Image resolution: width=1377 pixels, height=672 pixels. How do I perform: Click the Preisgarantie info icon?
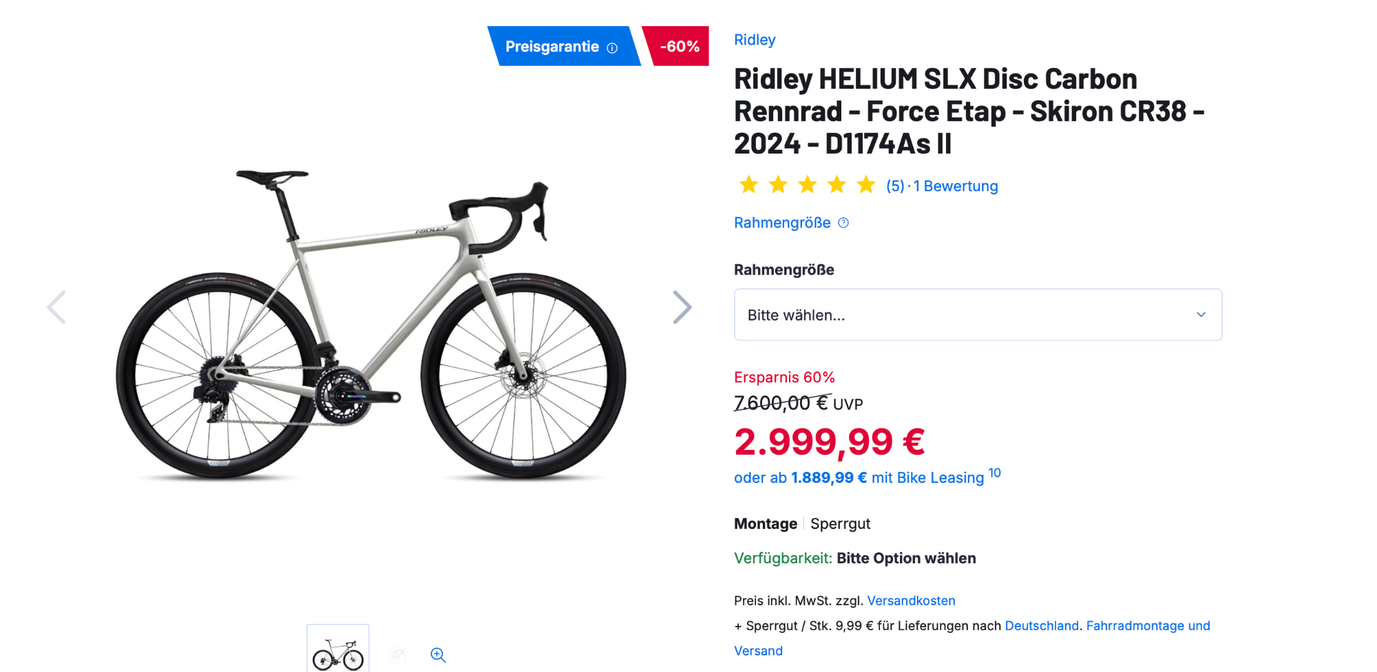click(612, 47)
